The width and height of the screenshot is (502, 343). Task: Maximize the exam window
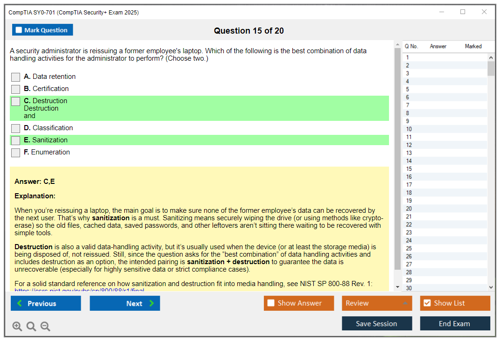coord(463,12)
